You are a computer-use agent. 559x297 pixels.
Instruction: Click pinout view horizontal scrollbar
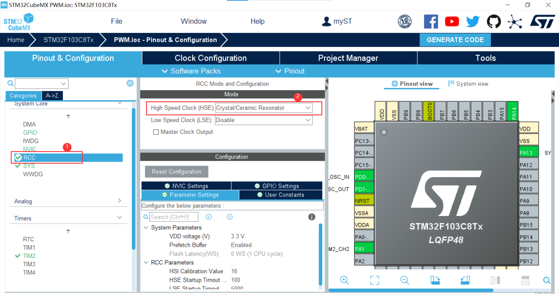click(x=411, y=290)
